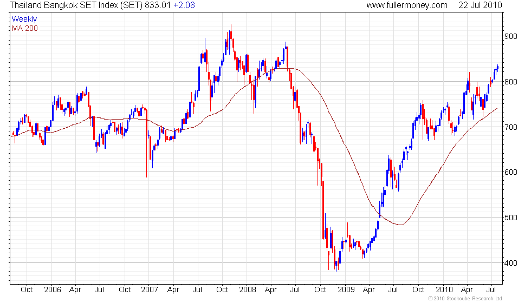Viewport: 531px width, 303px height.
Task: Select the MA 200 legend label
Action: [x=25, y=28]
